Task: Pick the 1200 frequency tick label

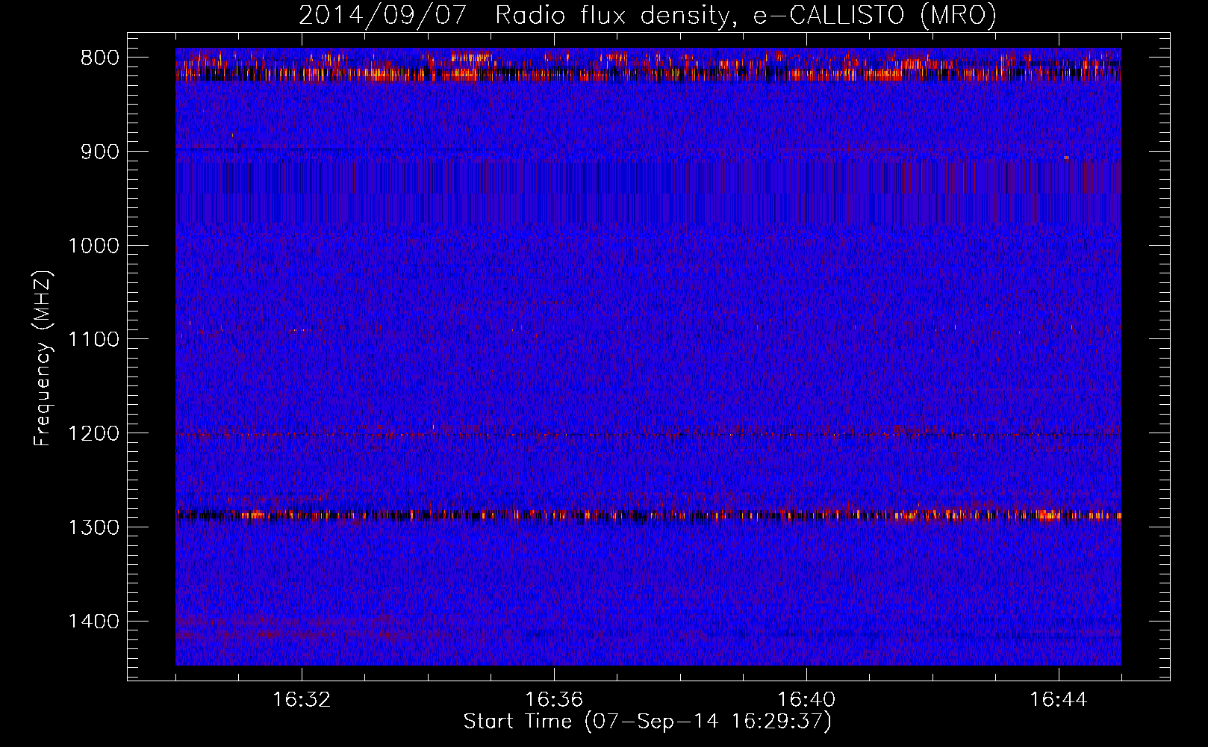Action: (93, 434)
